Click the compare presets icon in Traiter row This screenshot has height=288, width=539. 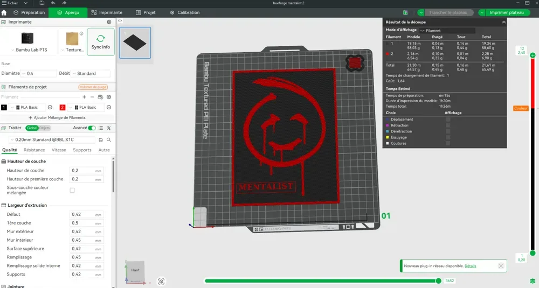(109, 128)
